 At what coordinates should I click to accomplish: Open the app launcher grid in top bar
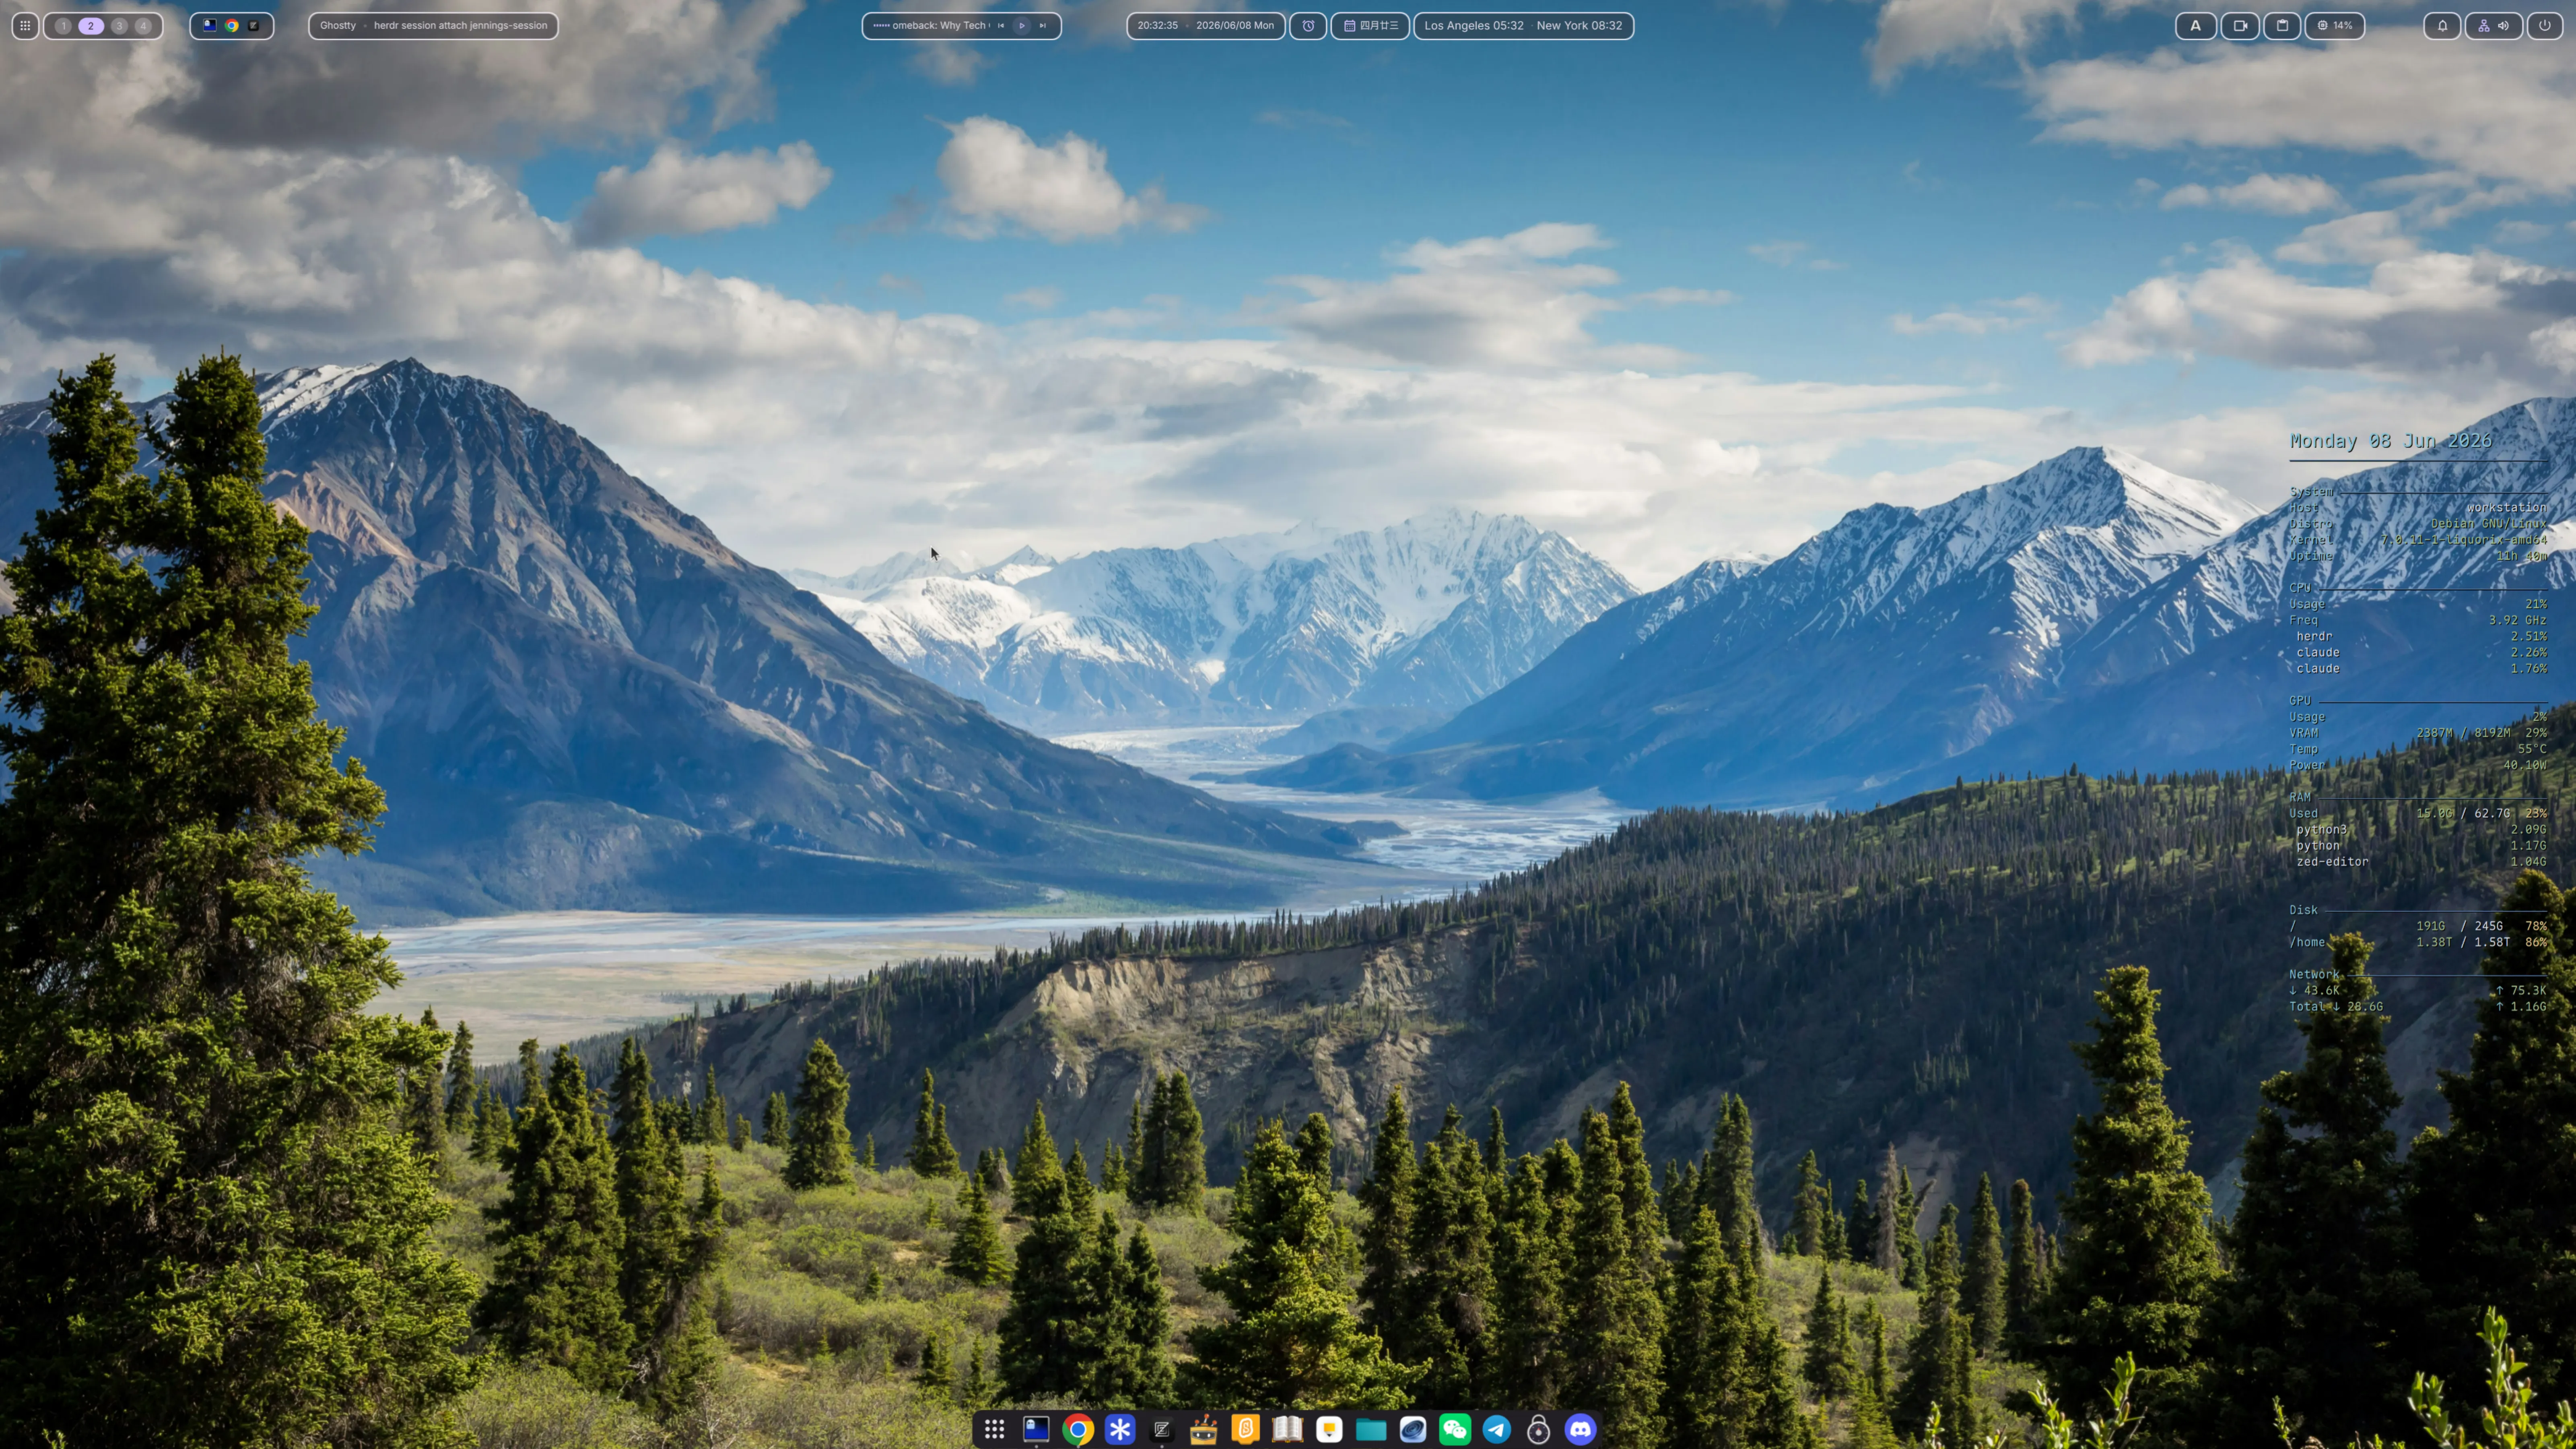(x=25, y=26)
